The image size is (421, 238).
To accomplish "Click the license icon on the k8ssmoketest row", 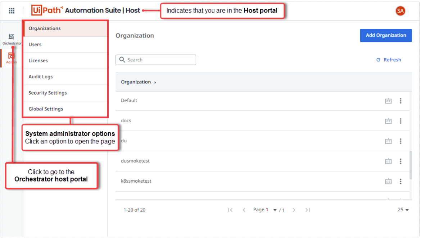I will click(x=388, y=182).
